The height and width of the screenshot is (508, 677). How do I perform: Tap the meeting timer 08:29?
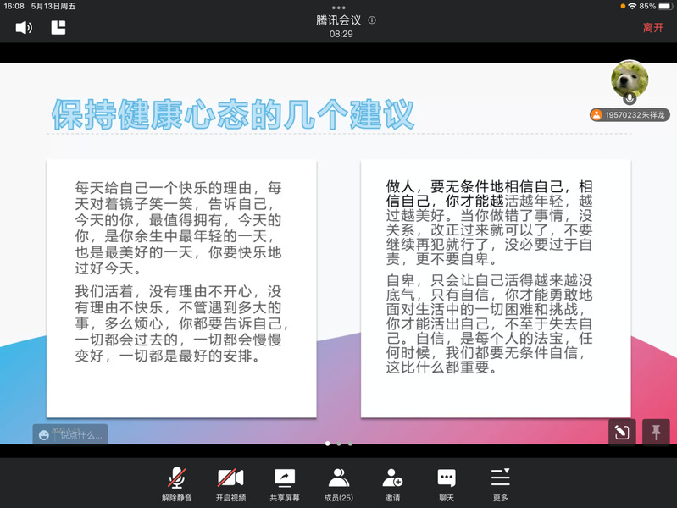[x=341, y=34]
